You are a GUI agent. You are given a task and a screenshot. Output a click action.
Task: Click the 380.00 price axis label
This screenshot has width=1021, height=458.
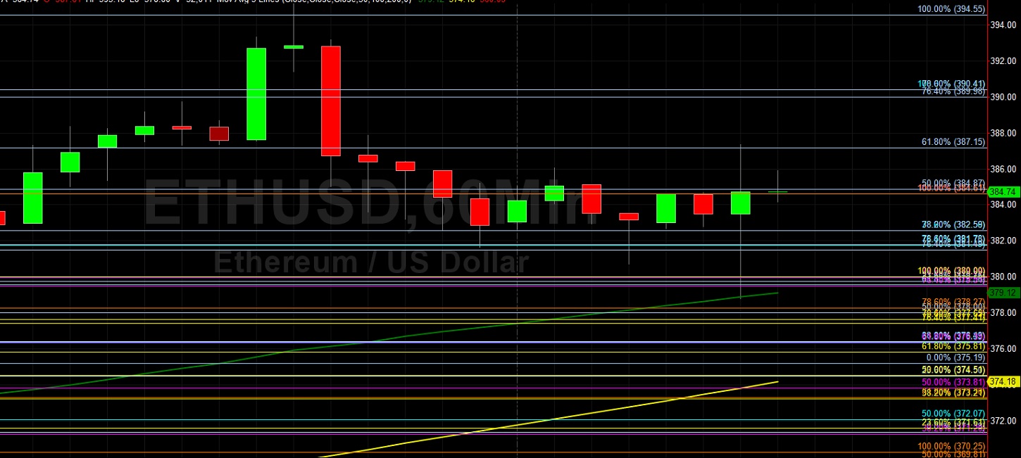tap(1003, 276)
